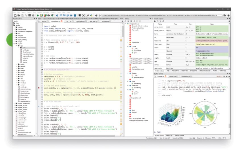The width and height of the screenshot is (242, 152).
Task: Open the PYTHONPATH manager Python icon
Action: pyautogui.click(x=91, y=16)
